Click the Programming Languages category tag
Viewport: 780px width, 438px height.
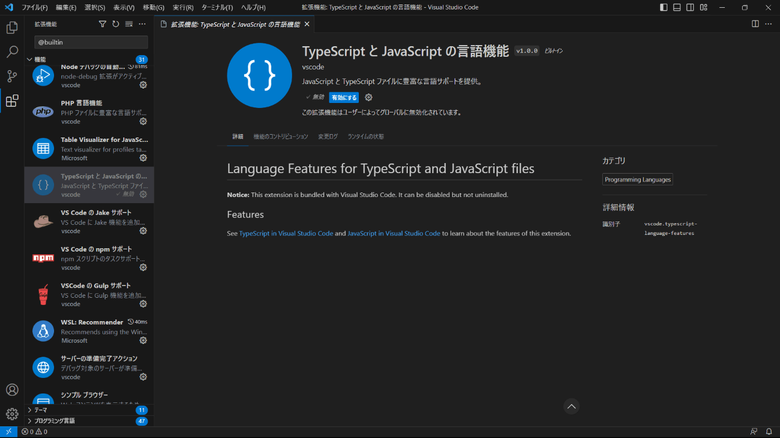pyautogui.click(x=637, y=180)
